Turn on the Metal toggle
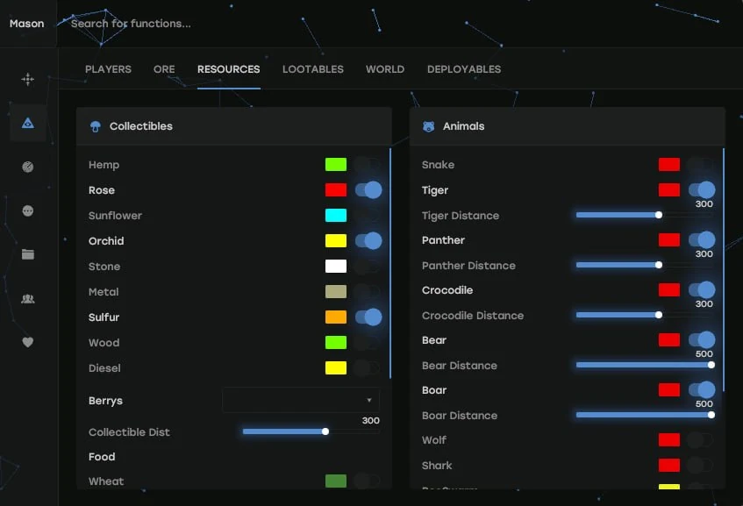 click(368, 291)
